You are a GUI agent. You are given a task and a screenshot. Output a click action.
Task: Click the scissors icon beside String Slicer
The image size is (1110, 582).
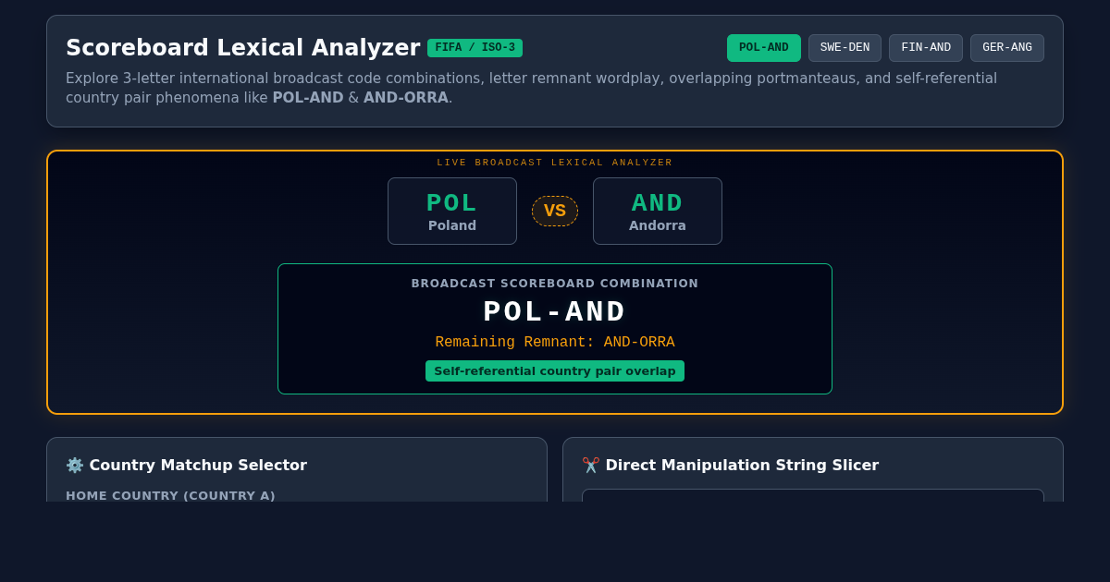point(591,465)
